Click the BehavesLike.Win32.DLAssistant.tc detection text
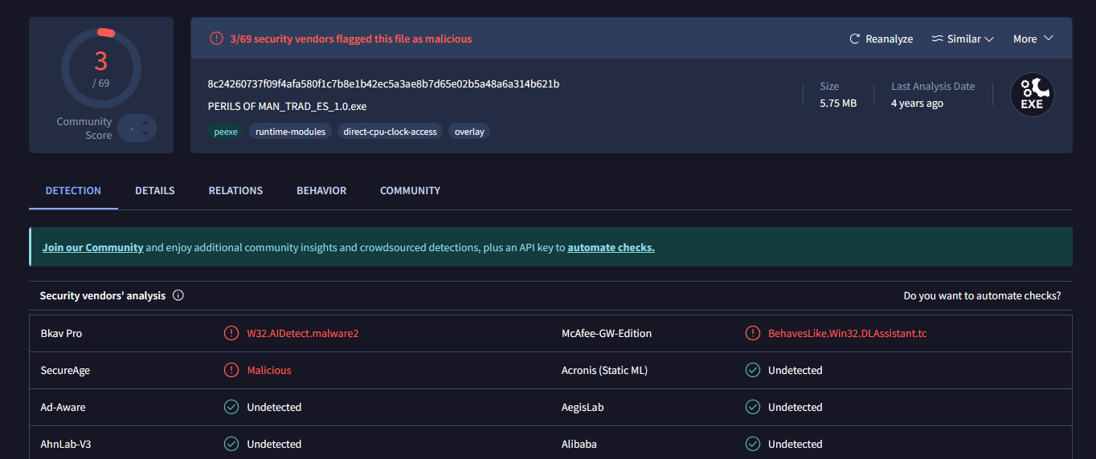The height and width of the screenshot is (459, 1096). [x=848, y=333]
